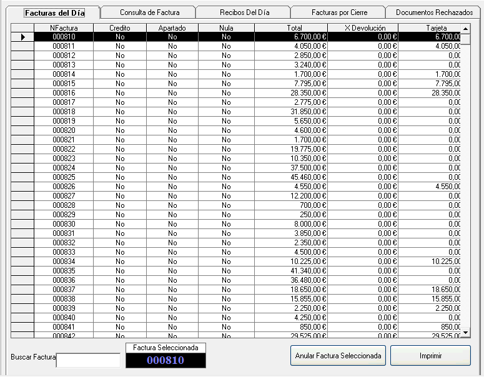Select invoice row 000834
484x377 pixels.
tap(64, 262)
